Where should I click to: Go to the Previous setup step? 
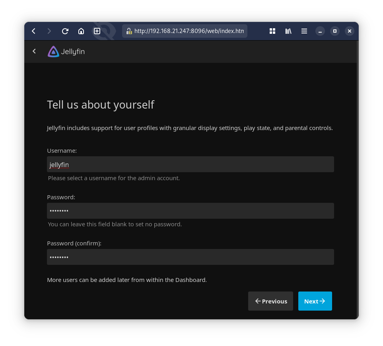tap(270, 301)
